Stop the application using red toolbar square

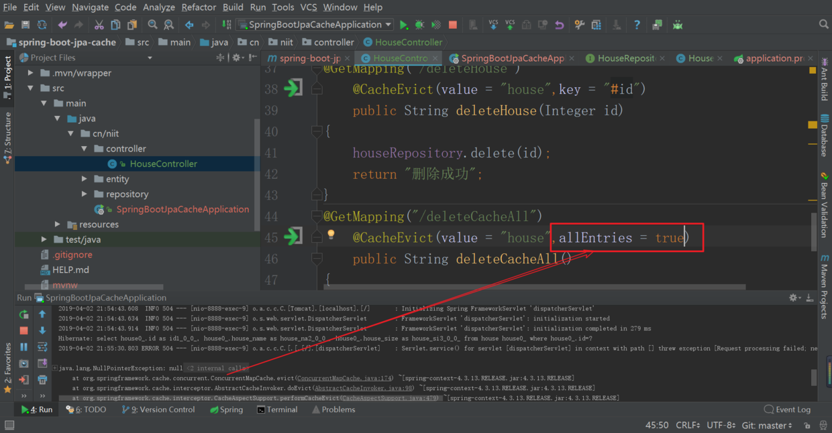tap(453, 25)
